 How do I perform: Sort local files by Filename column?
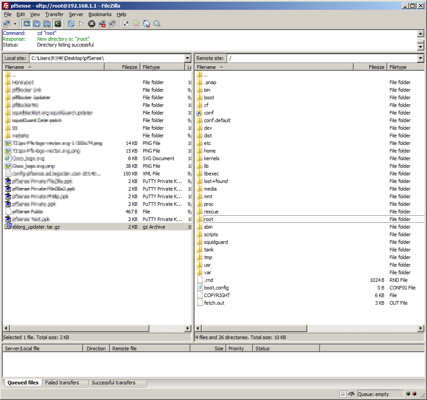[53, 67]
